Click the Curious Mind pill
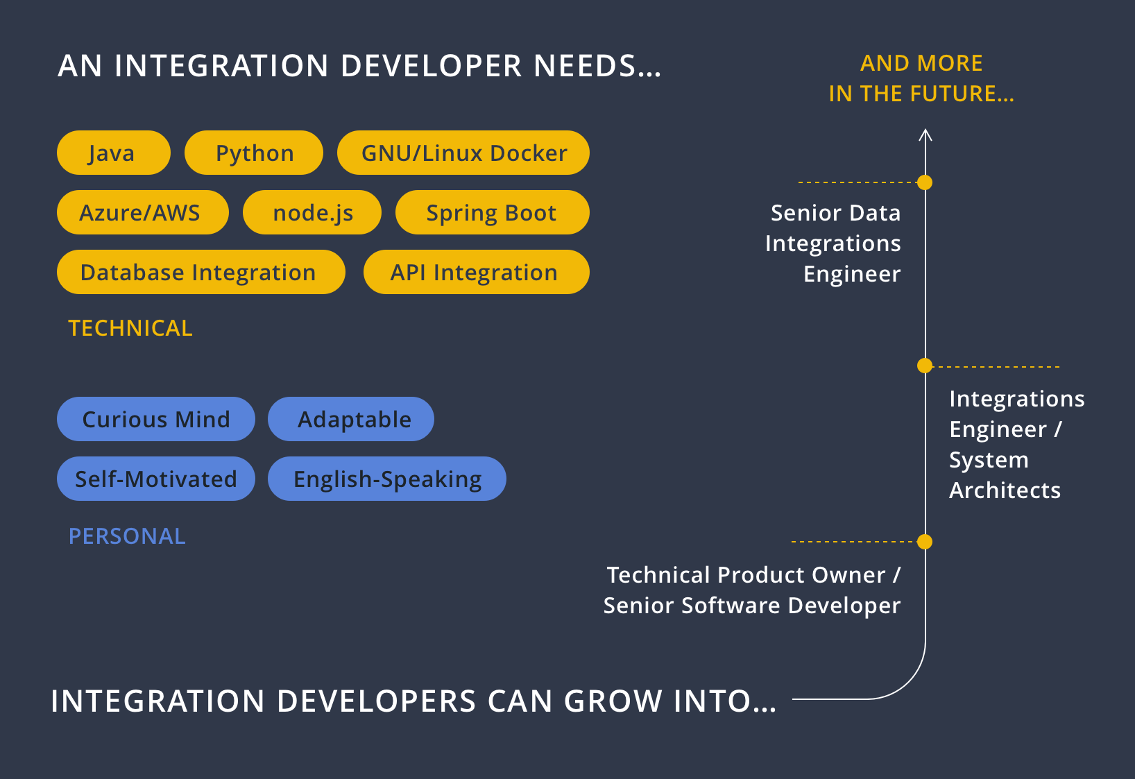Viewport: 1135px width, 779px height. coord(156,419)
